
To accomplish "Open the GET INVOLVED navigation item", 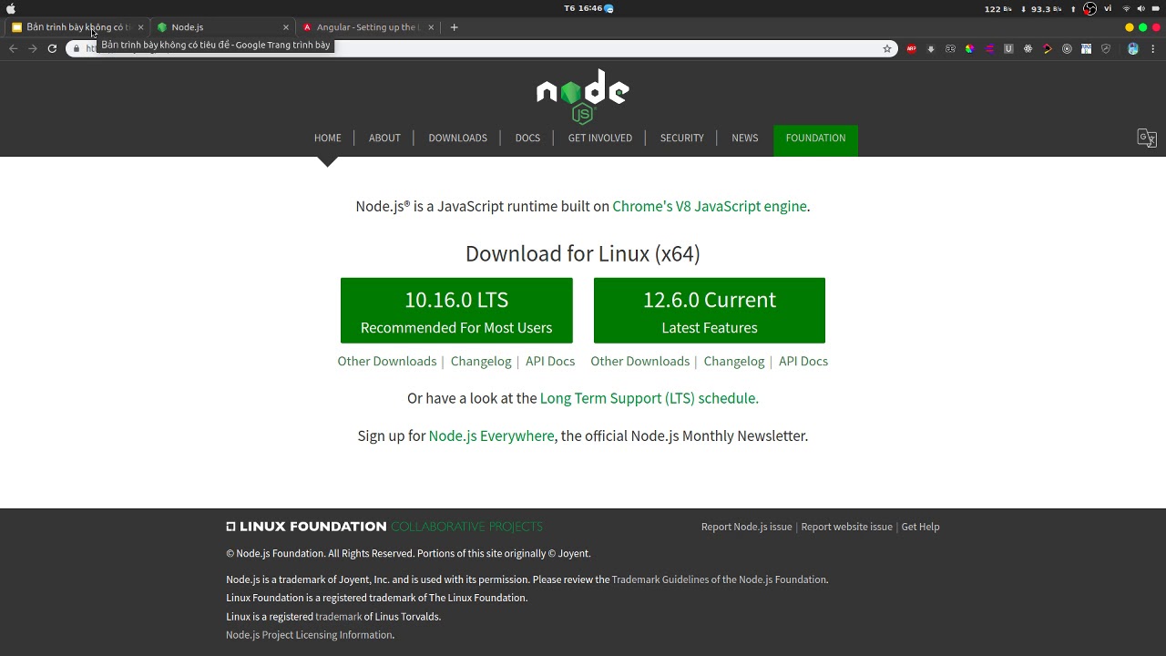I will pyautogui.click(x=600, y=138).
